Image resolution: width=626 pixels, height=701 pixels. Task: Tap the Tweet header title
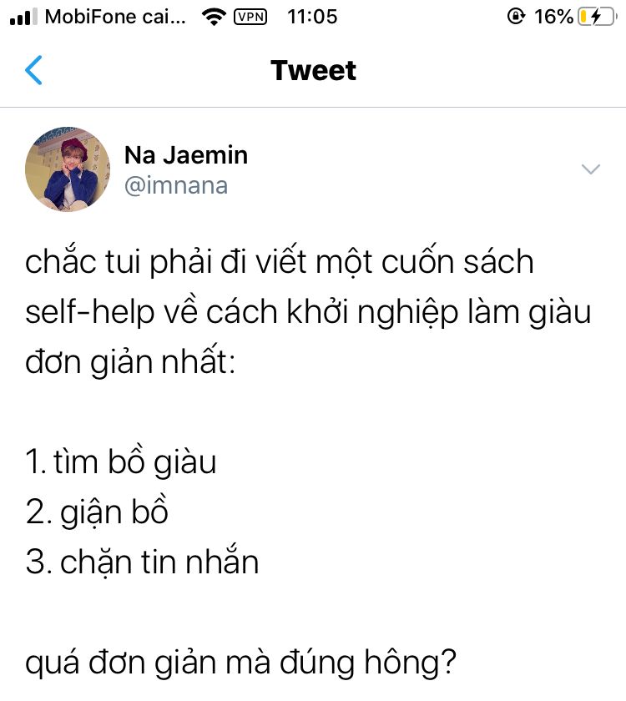tap(314, 71)
